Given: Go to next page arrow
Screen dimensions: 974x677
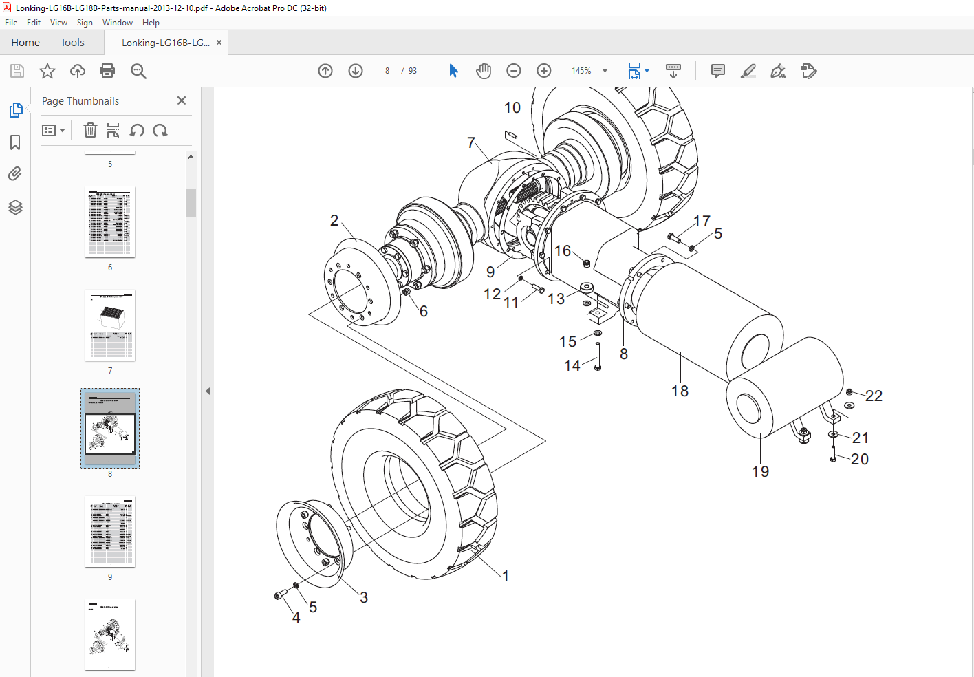Looking at the screenshot, I should pyautogui.click(x=356, y=71).
